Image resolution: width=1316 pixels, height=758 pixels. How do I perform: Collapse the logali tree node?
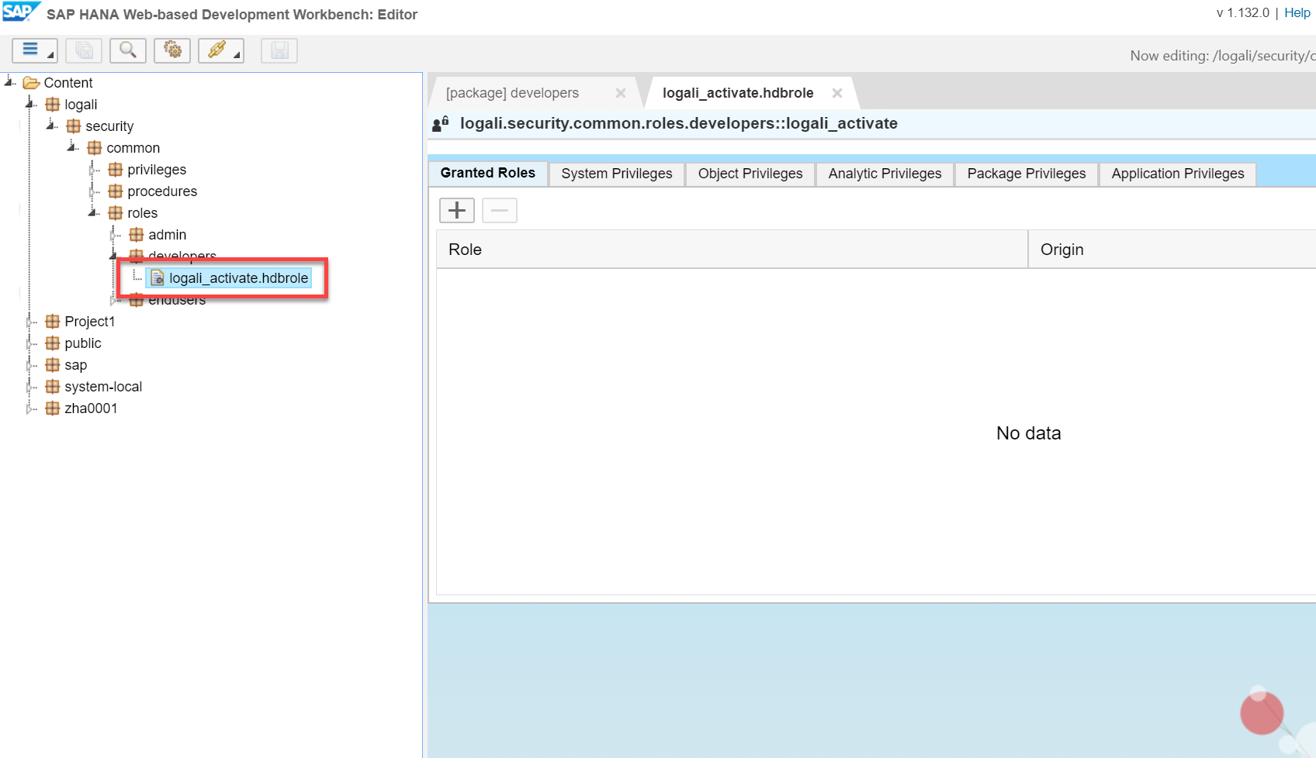pyautogui.click(x=31, y=103)
